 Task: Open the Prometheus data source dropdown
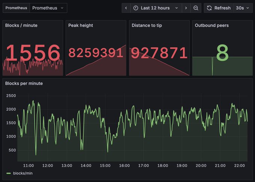[x=48, y=8]
